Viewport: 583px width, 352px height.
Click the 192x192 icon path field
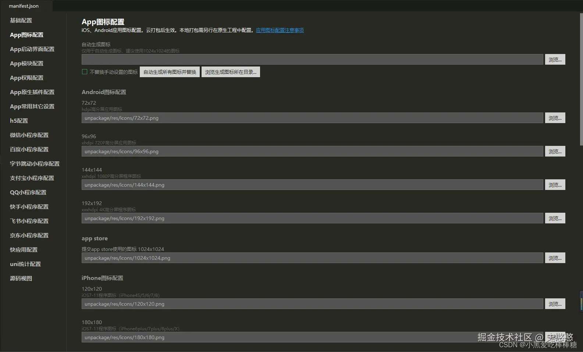click(312, 218)
